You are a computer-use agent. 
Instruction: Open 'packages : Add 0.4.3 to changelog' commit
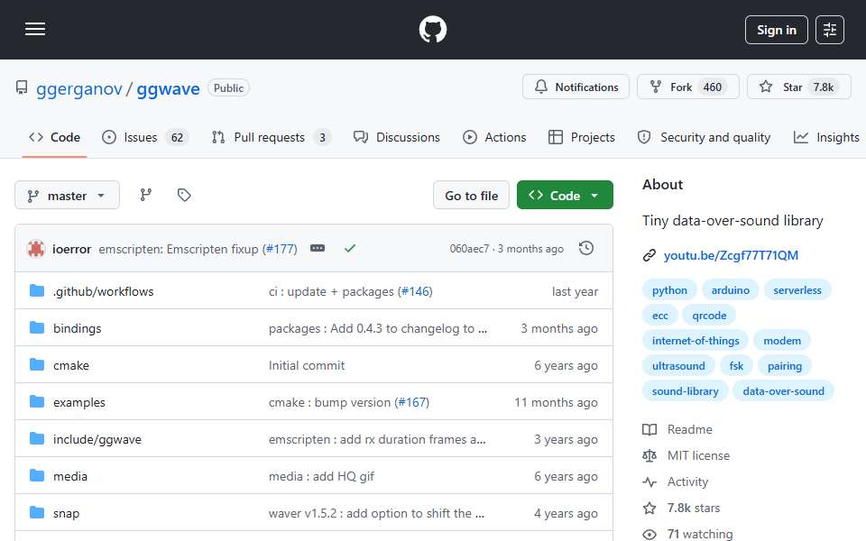(378, 328)
